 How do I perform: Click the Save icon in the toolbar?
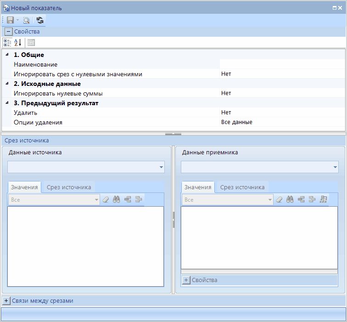coord(10,20)
